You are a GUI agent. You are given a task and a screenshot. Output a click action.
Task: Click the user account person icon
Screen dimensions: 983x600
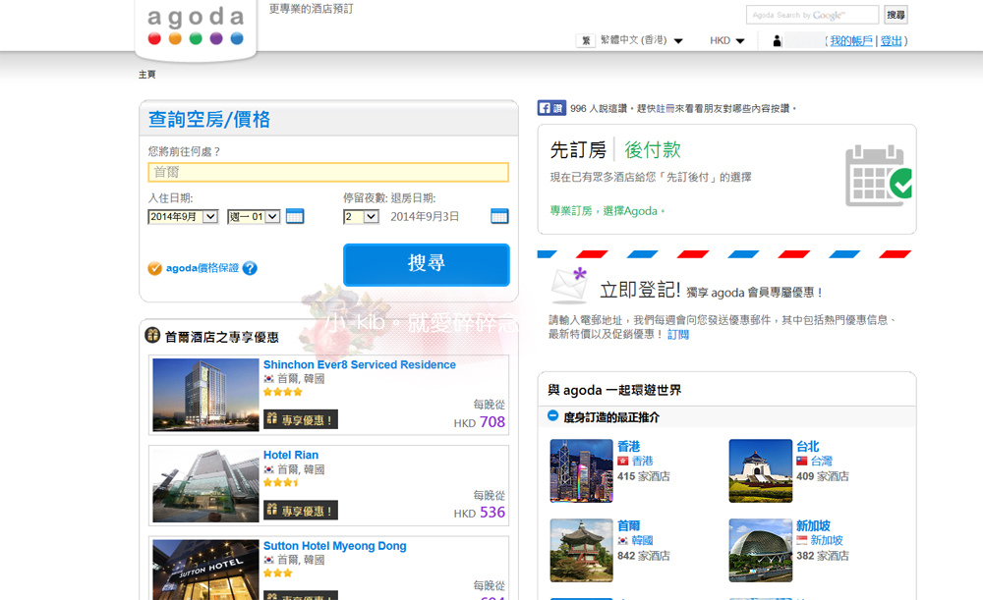point(778,41)
